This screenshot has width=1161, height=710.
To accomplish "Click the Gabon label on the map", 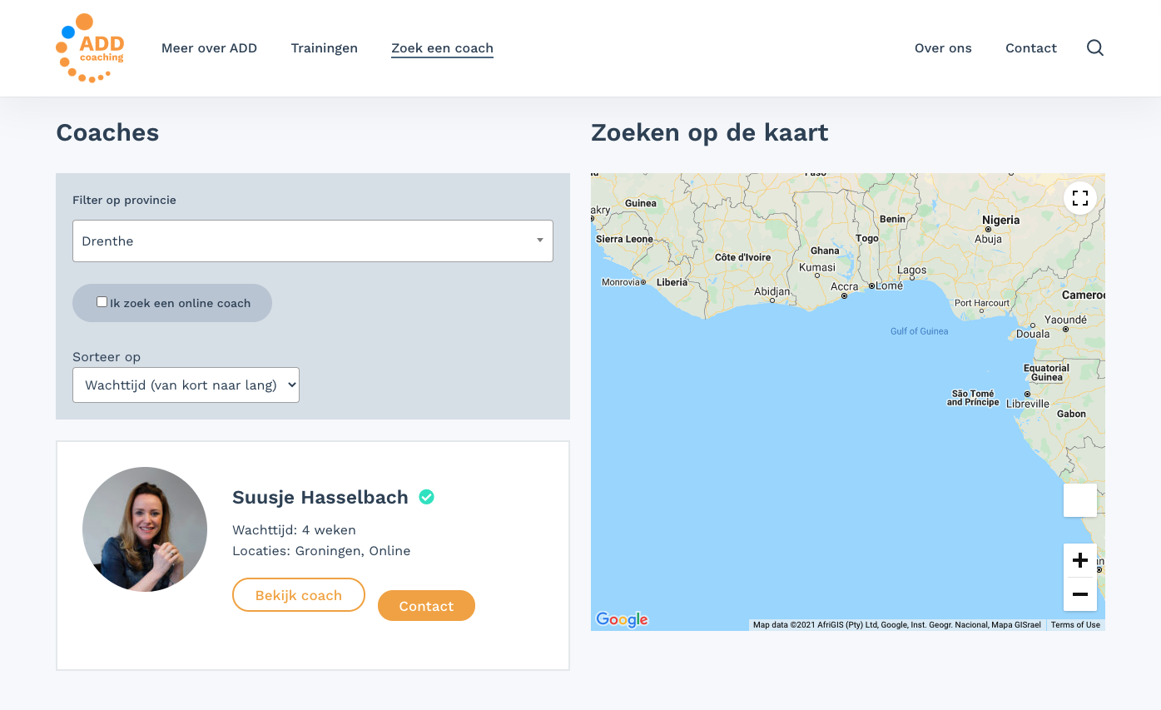I will pos(1071,414).
